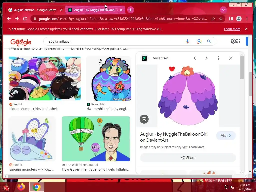This screenshot has height=192, width=256.
Task: Click 'Reddit' source label under Flation dump
Action: click(x=18, y=104)
